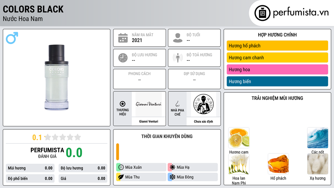This screenshot has width=334, height=188.
Task: Select the Xạ hương musk note image
Action: (318, 164)
